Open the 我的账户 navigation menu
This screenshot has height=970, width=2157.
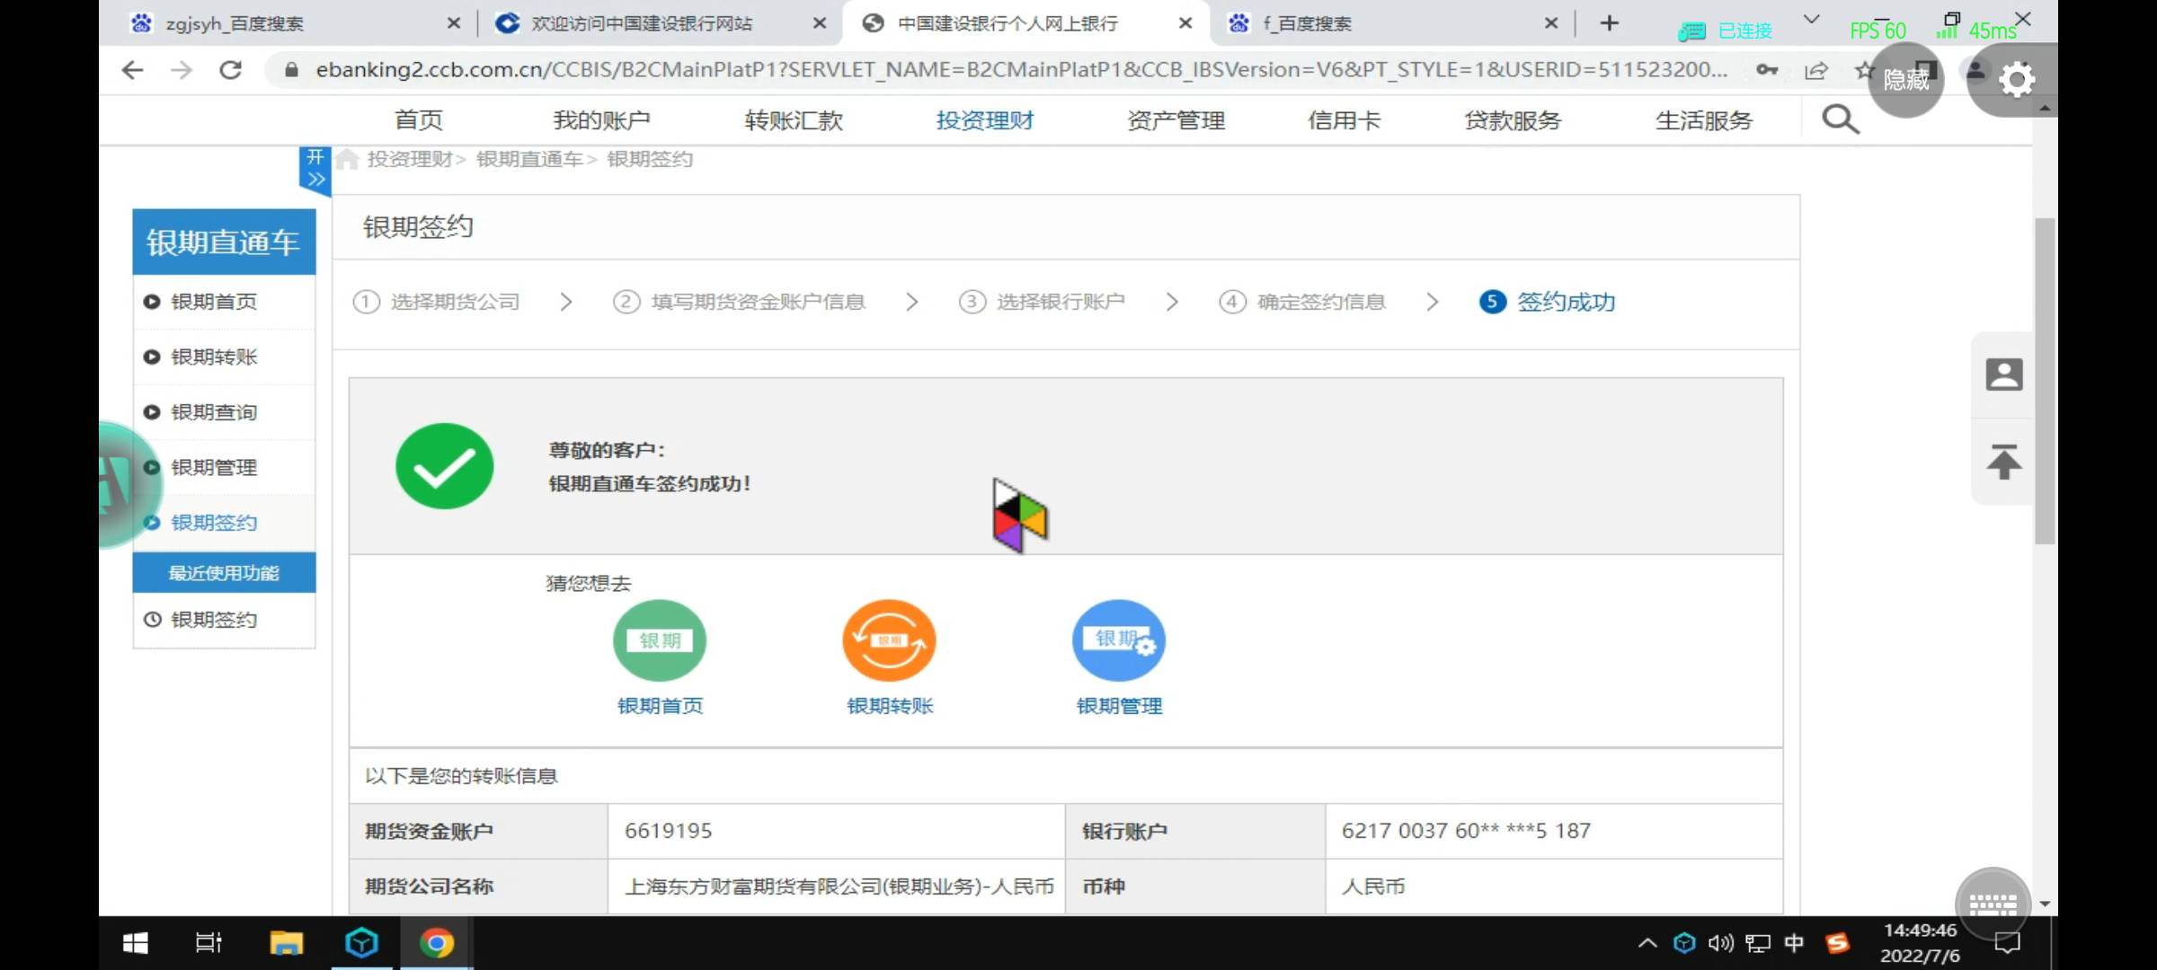pyautogui.click(x=601, y=119)
